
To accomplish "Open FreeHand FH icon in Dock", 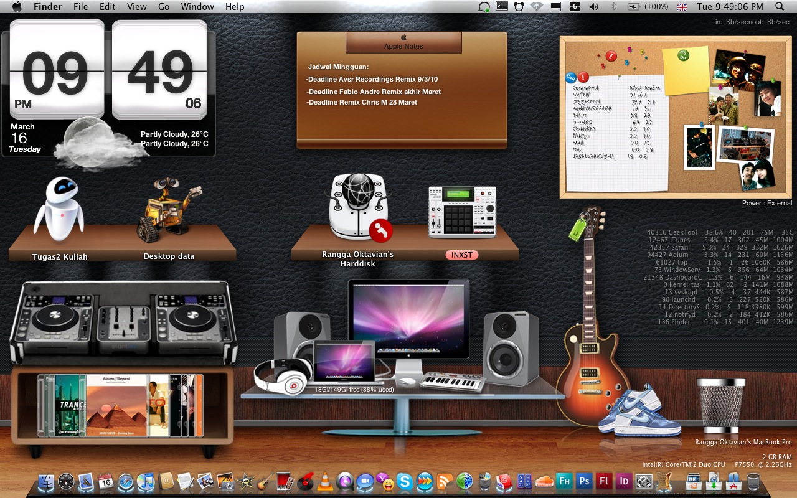I will (x=564, y=481).
